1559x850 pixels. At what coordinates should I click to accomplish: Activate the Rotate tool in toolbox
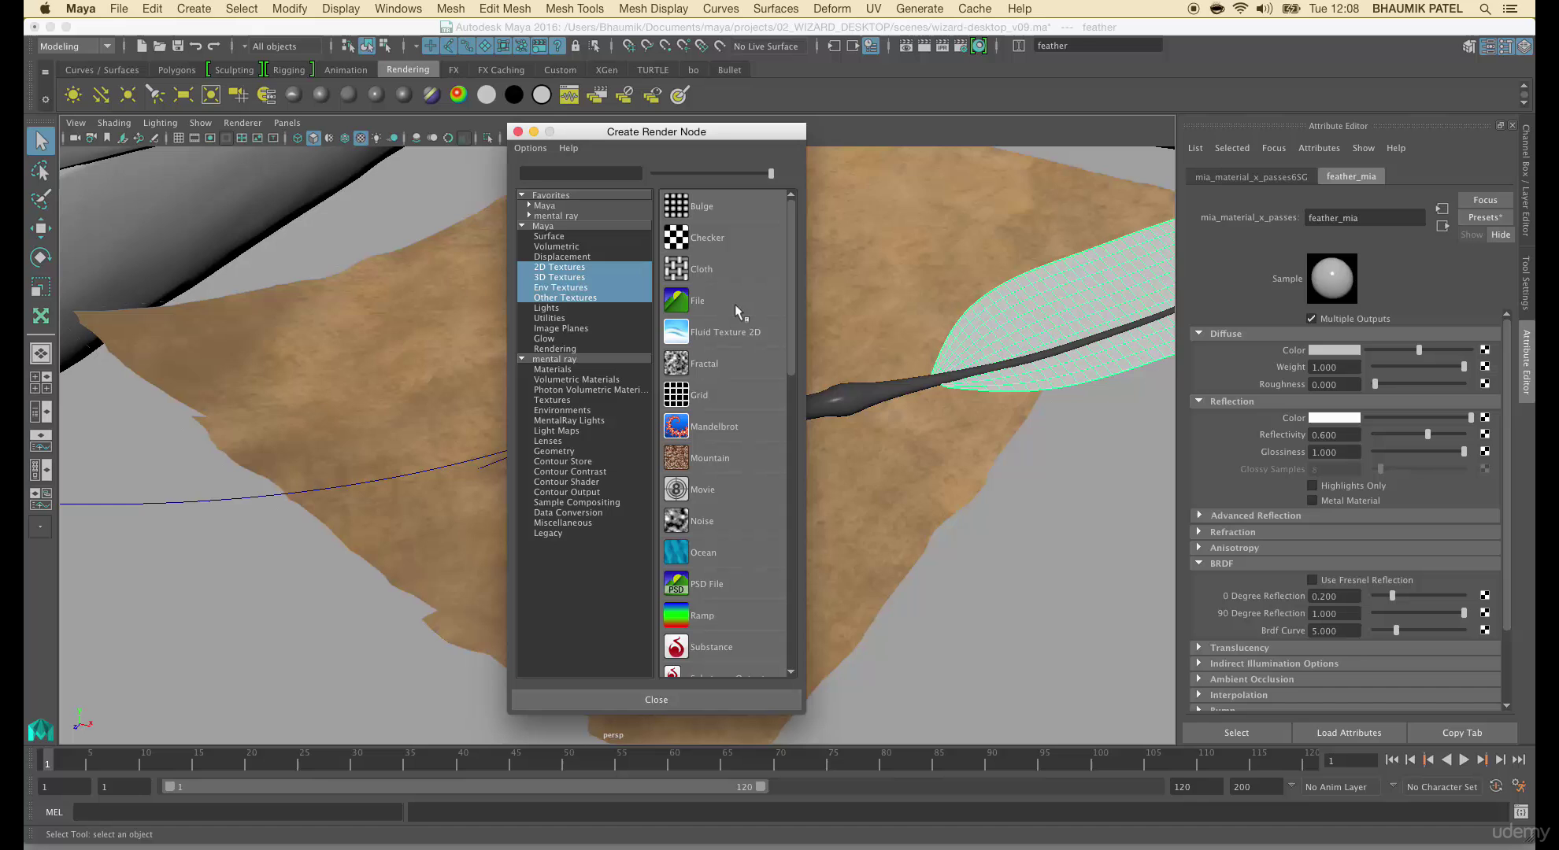[41, 257]
